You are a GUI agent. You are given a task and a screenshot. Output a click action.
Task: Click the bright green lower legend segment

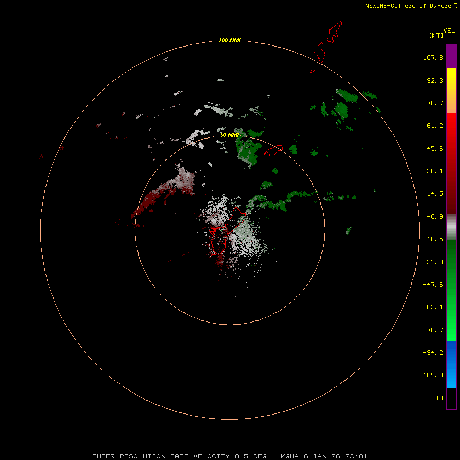pyautogui.click(x=451, y=290)
